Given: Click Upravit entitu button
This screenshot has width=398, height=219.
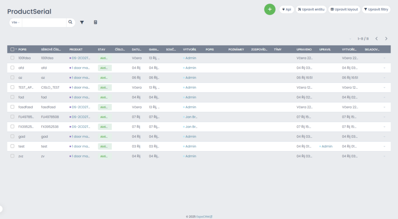Looking at the screenshot, I should [311, 9].
